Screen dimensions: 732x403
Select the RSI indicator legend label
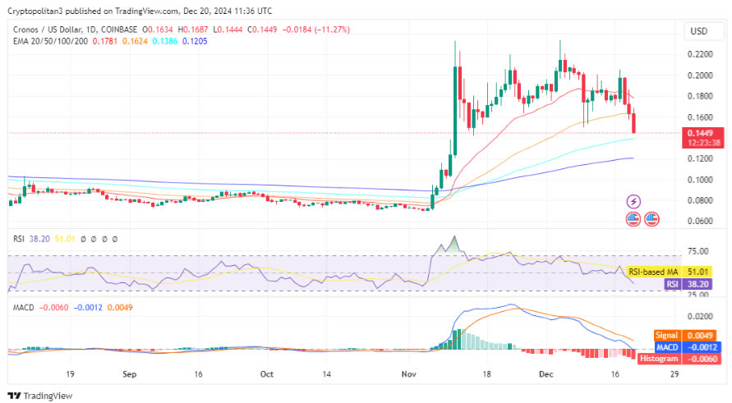point(18,239)
